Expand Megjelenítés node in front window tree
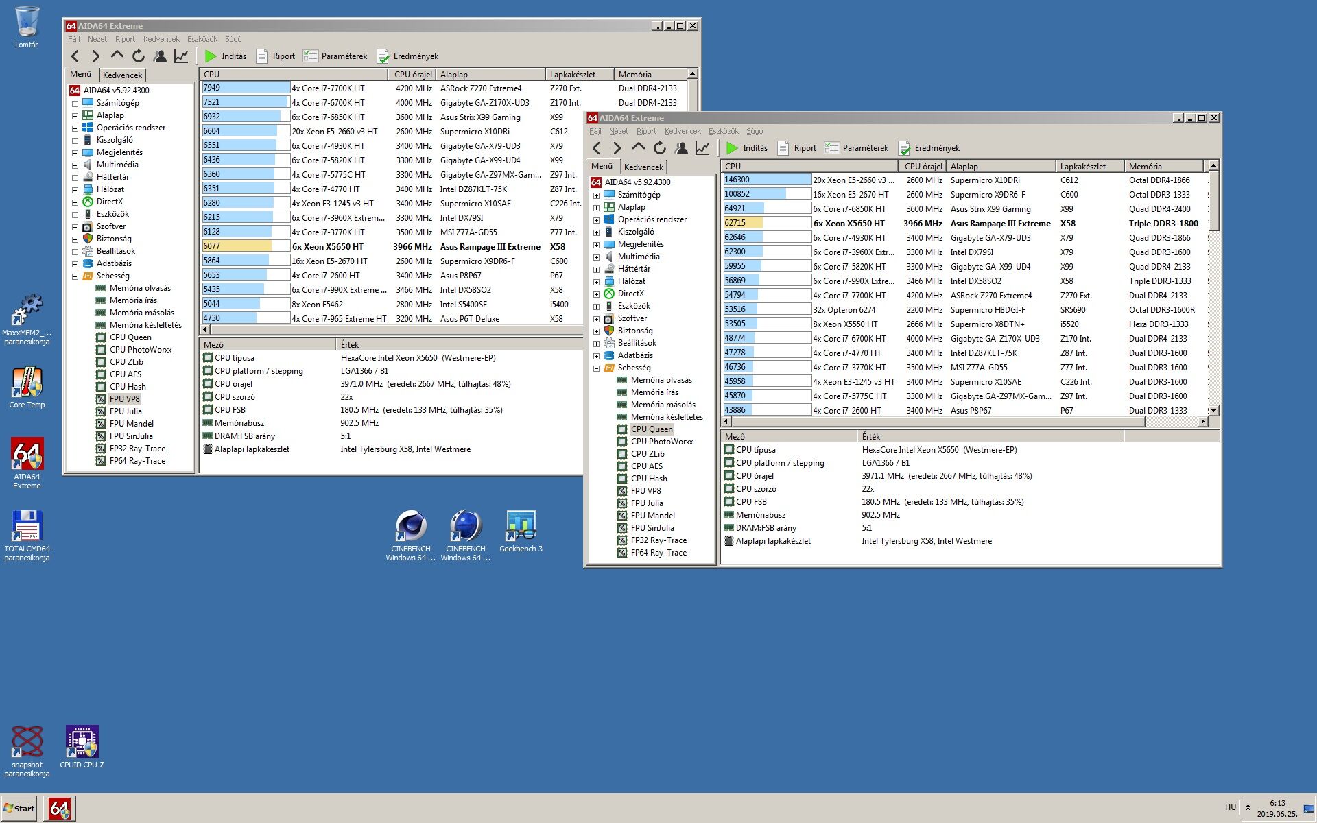The height and width of the screenshot is (823, 1317). coord(596,245)
